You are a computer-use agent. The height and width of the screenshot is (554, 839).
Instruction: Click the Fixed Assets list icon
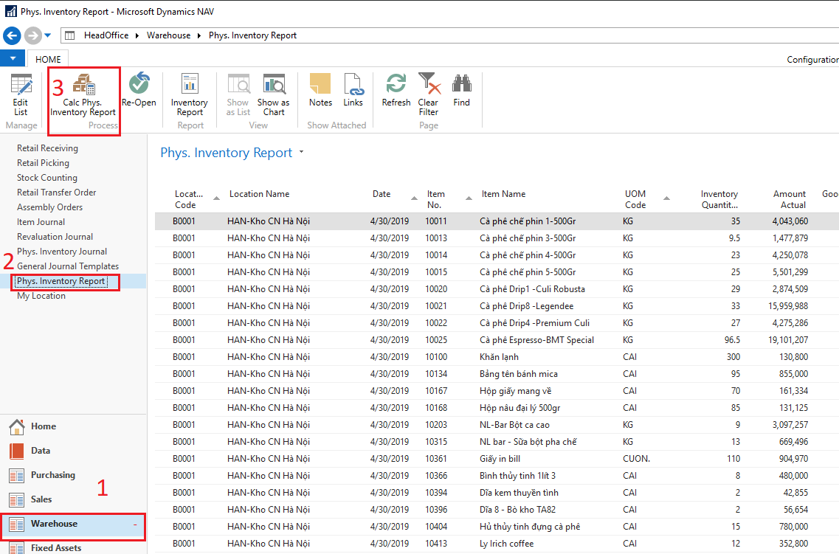tap(16, 548)
